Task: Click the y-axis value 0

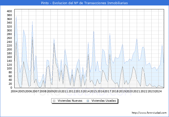Action: [x=11, y=88]
